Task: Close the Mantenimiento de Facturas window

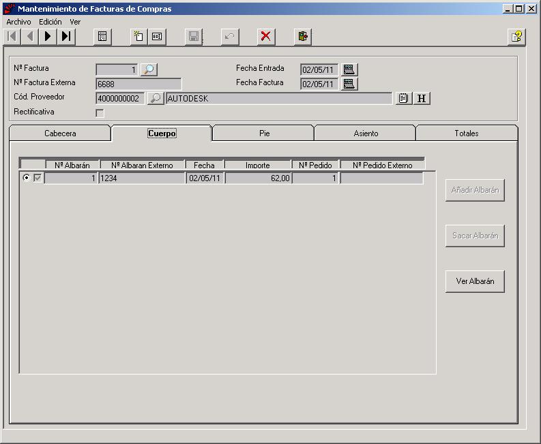Action: pyautogui.click(x=531, y=9)
